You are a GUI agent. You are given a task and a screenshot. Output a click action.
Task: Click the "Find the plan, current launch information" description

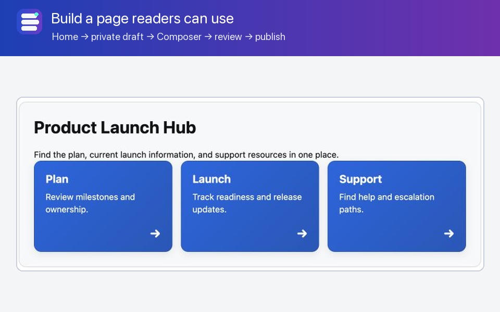pos(186,155)
